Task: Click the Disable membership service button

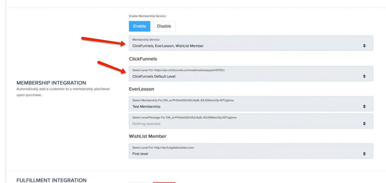Action: click(x=164, y=26)
